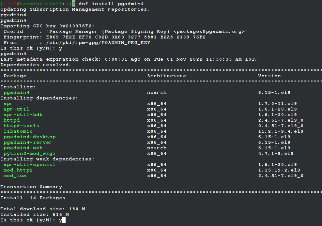This screenshot has width=322, height=226.
Task: Click the mod_http2 package name
Action: point(18,170)
